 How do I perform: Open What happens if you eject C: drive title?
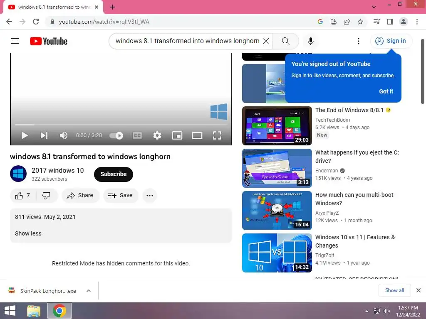(357, 157)
